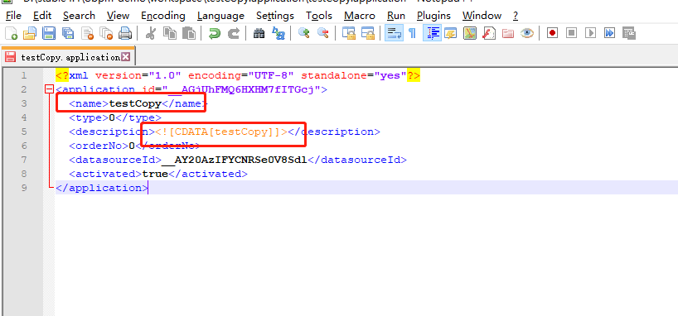Click the Save recorded macro icon
This screenshot has width=678, height=316.
[x=629, y=33]
